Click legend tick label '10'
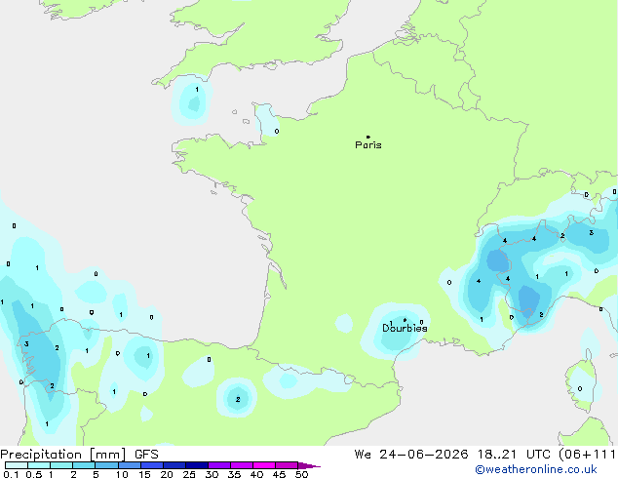The height and width of the screenshot is (478, 618). [122, 474]
